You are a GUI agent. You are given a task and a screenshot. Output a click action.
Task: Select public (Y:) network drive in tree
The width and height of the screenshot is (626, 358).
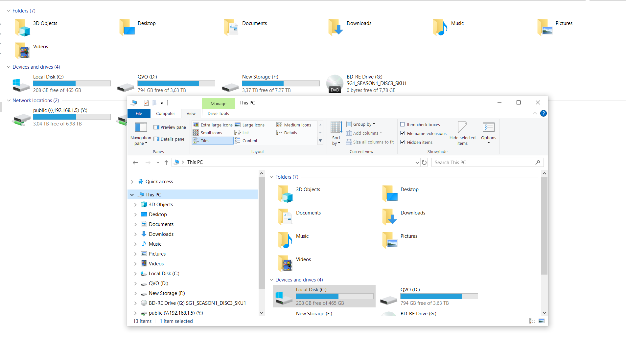176,313
